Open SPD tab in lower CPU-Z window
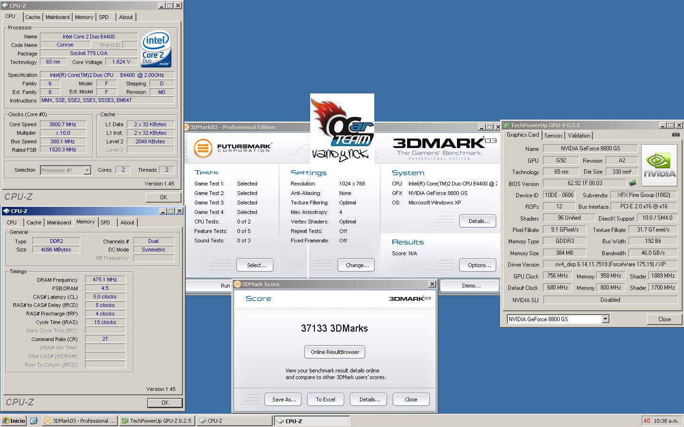684x427 pixels. tap(105, 223)
